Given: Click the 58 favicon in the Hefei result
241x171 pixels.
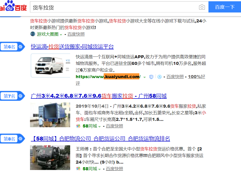Looking at the screenshot, I should click(x=78, y=169).
